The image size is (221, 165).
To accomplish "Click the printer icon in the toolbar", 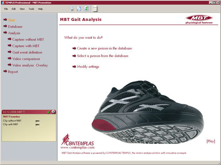I will pyautogui.click(x=72, y=9).
